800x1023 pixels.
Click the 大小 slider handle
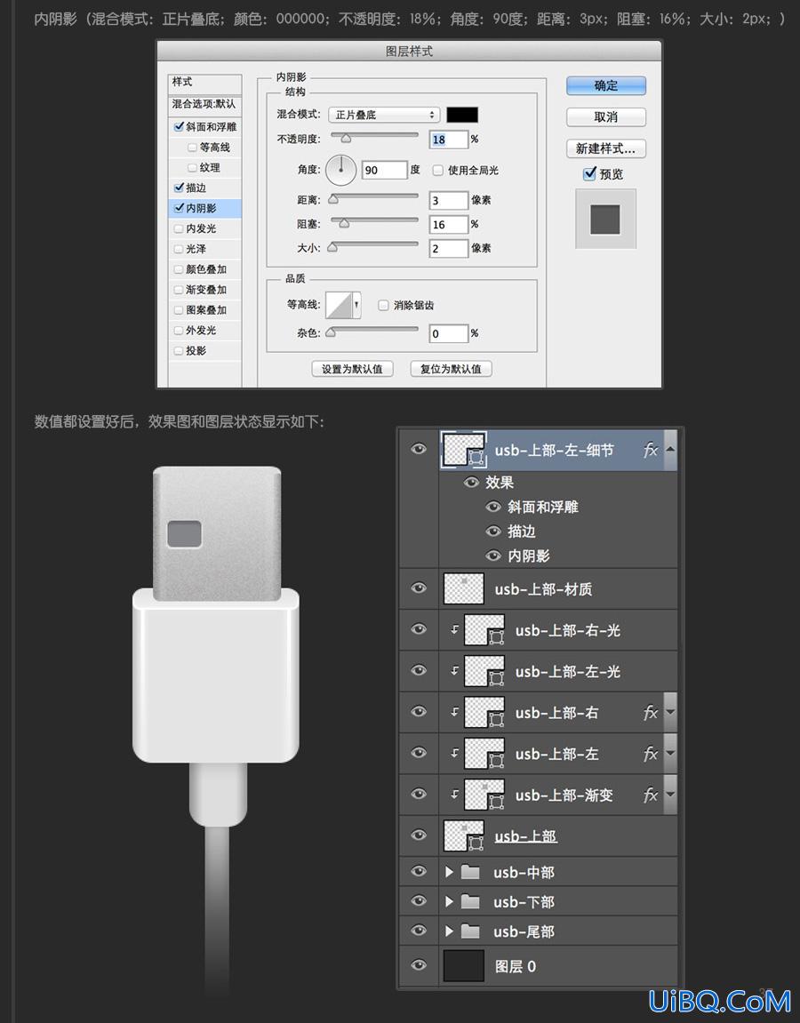[x=332, y=247]
